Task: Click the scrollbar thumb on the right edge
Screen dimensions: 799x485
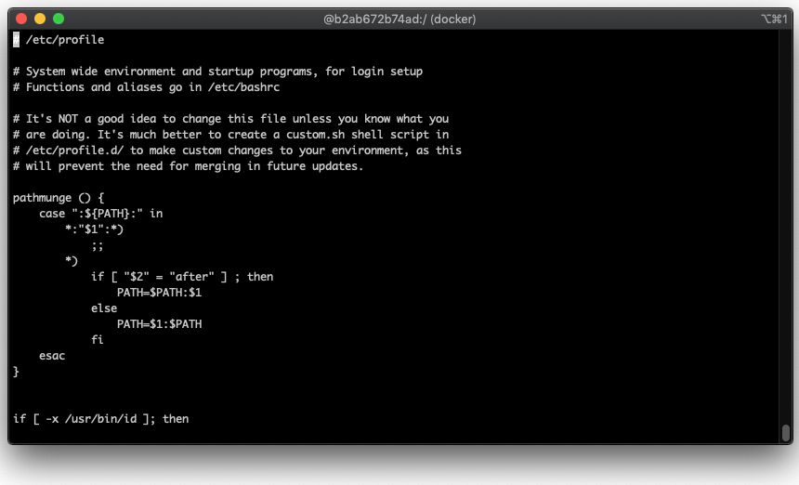Action: (785, 433)
